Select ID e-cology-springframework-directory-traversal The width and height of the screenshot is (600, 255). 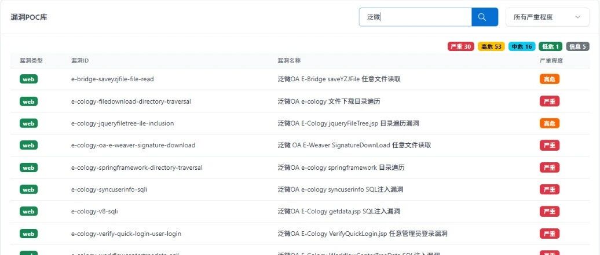click(x=137, y=167)
